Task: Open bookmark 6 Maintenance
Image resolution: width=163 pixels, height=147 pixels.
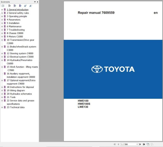Action: [14, 26]
